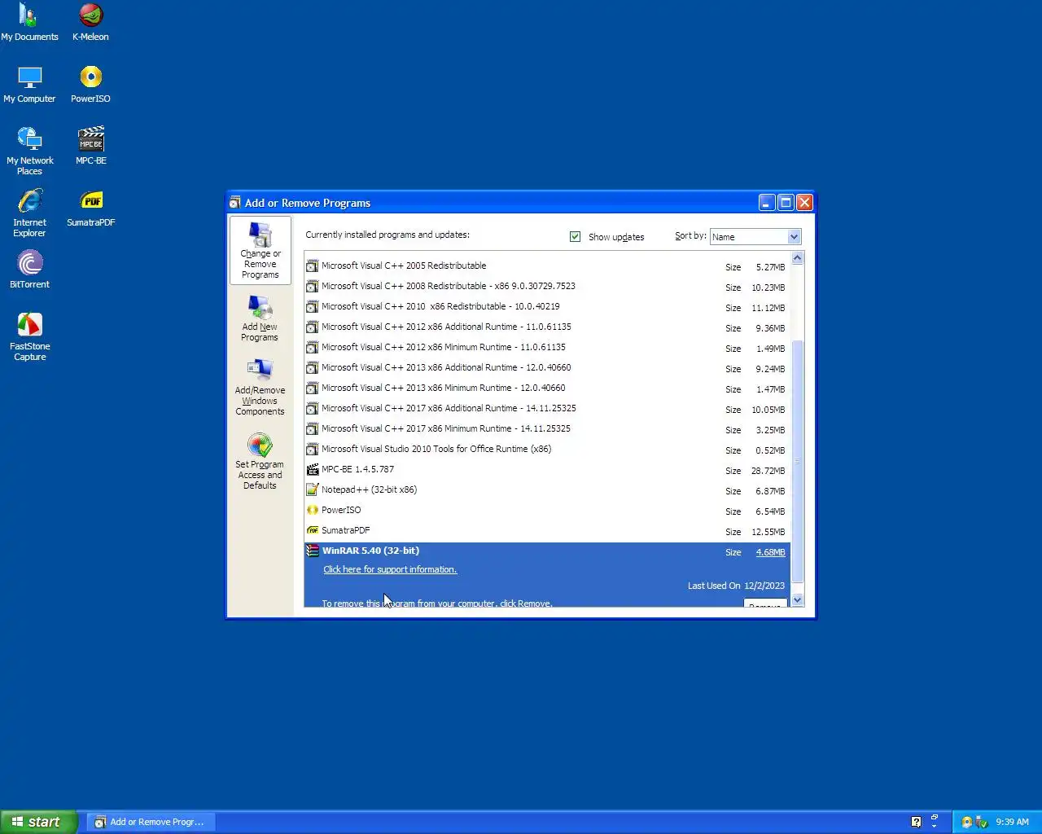Click Set Program Access and Defaults icon
This screenshot has width=1042, height=834.
tap(260, 461)
